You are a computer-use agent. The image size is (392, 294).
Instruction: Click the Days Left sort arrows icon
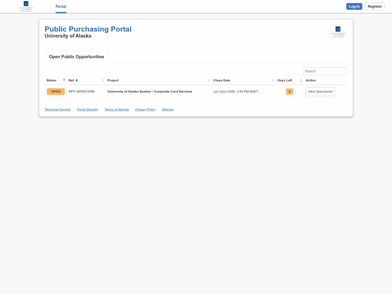(301, 80)
